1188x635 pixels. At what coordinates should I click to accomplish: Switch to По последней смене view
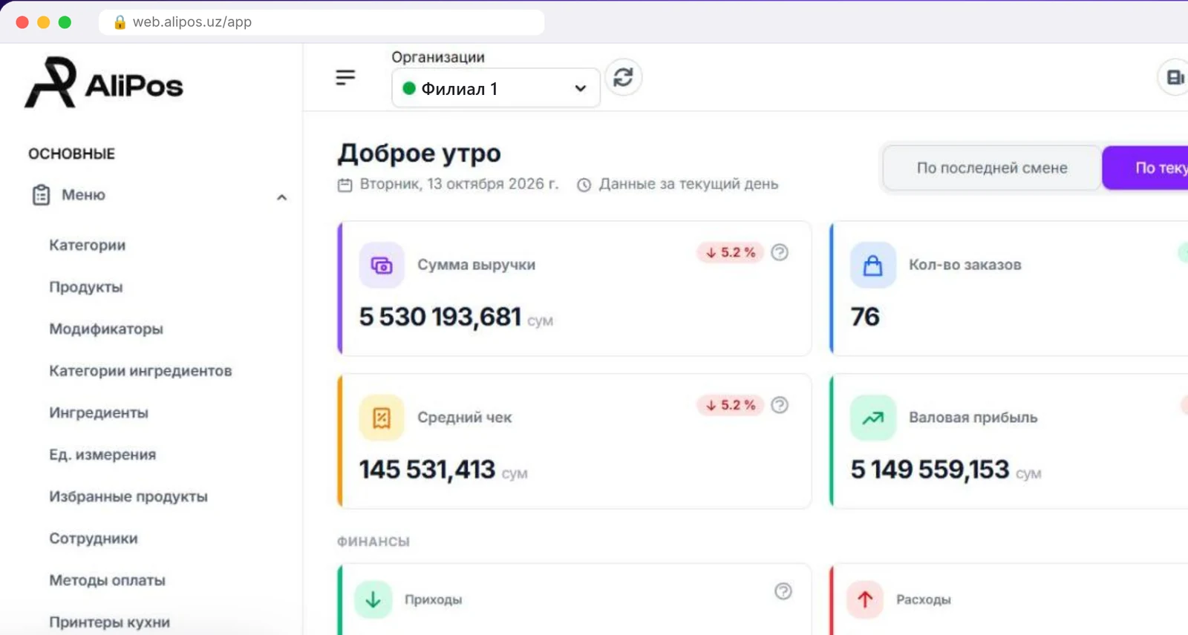[992, 168]
